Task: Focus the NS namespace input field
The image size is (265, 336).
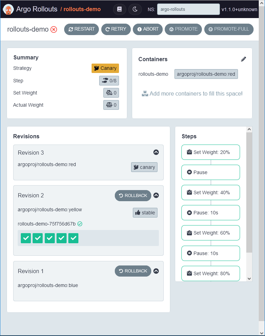Action: click(188, 9)
